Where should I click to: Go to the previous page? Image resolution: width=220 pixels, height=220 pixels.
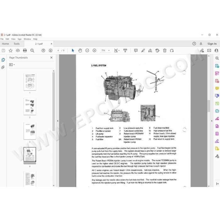point(43,51)
